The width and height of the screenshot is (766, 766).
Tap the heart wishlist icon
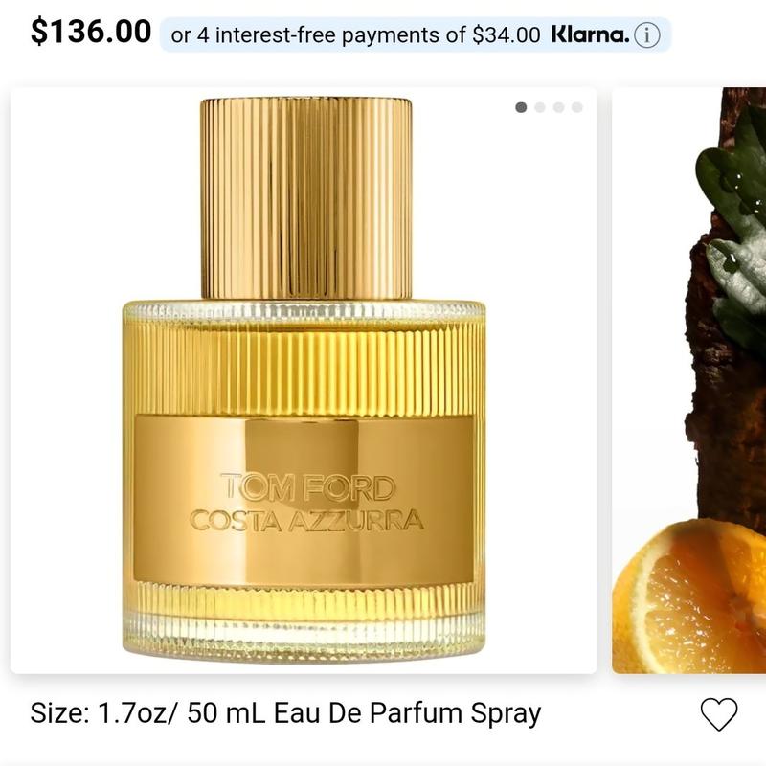point(719,713)
